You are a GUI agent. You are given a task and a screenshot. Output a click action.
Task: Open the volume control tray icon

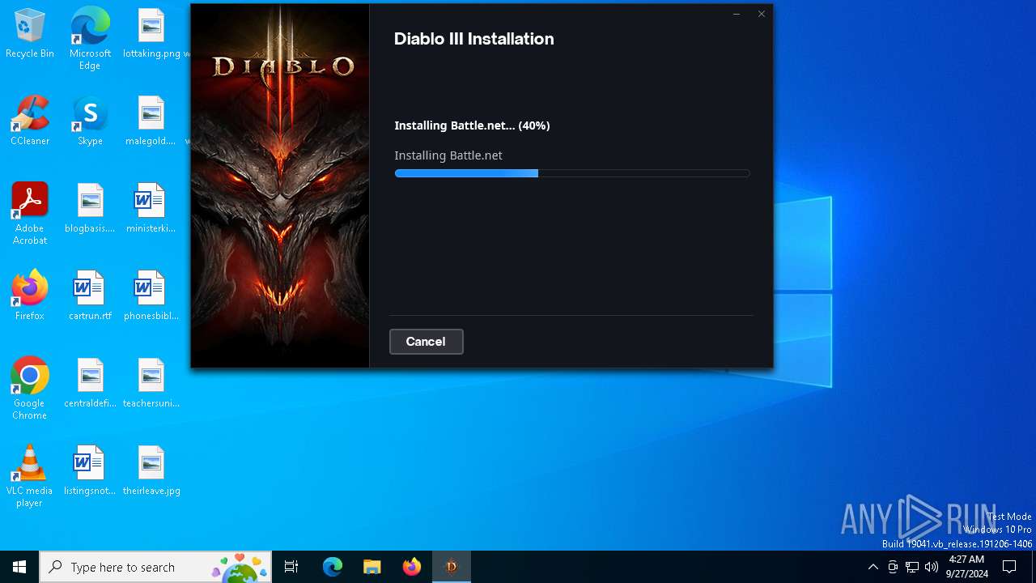coord(932,567)
